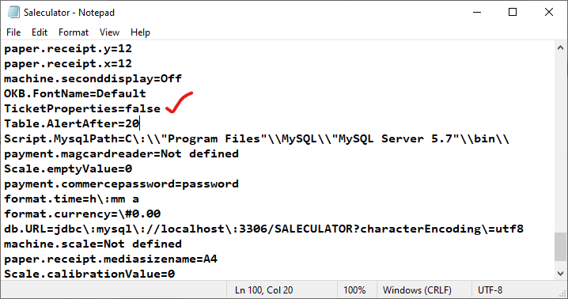Click the red checkmark annotation

[179, 103]
